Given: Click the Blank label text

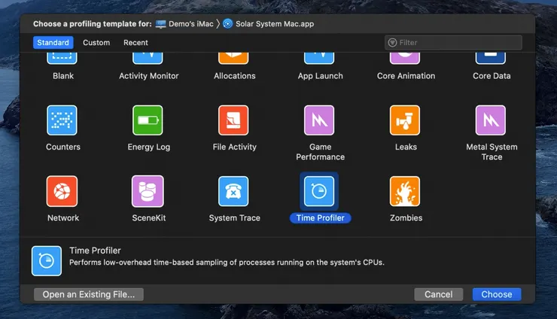Looking at the screenshot, I should (63, 76).
